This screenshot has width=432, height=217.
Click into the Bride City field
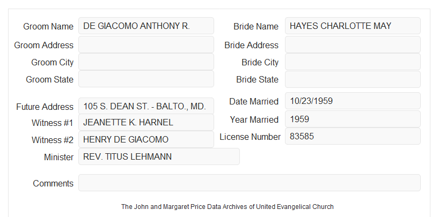tap(353, 62)
